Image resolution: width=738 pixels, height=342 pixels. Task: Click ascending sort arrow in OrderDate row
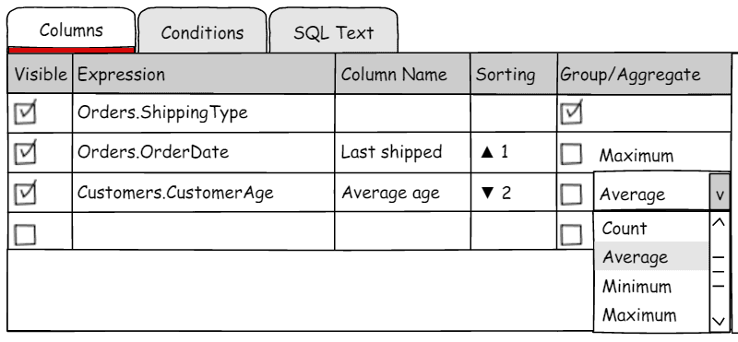[487, 152]
